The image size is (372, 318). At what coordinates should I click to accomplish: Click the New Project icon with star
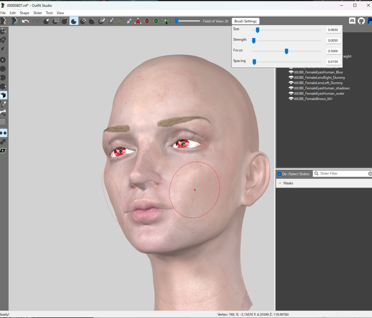pos(3,21)
